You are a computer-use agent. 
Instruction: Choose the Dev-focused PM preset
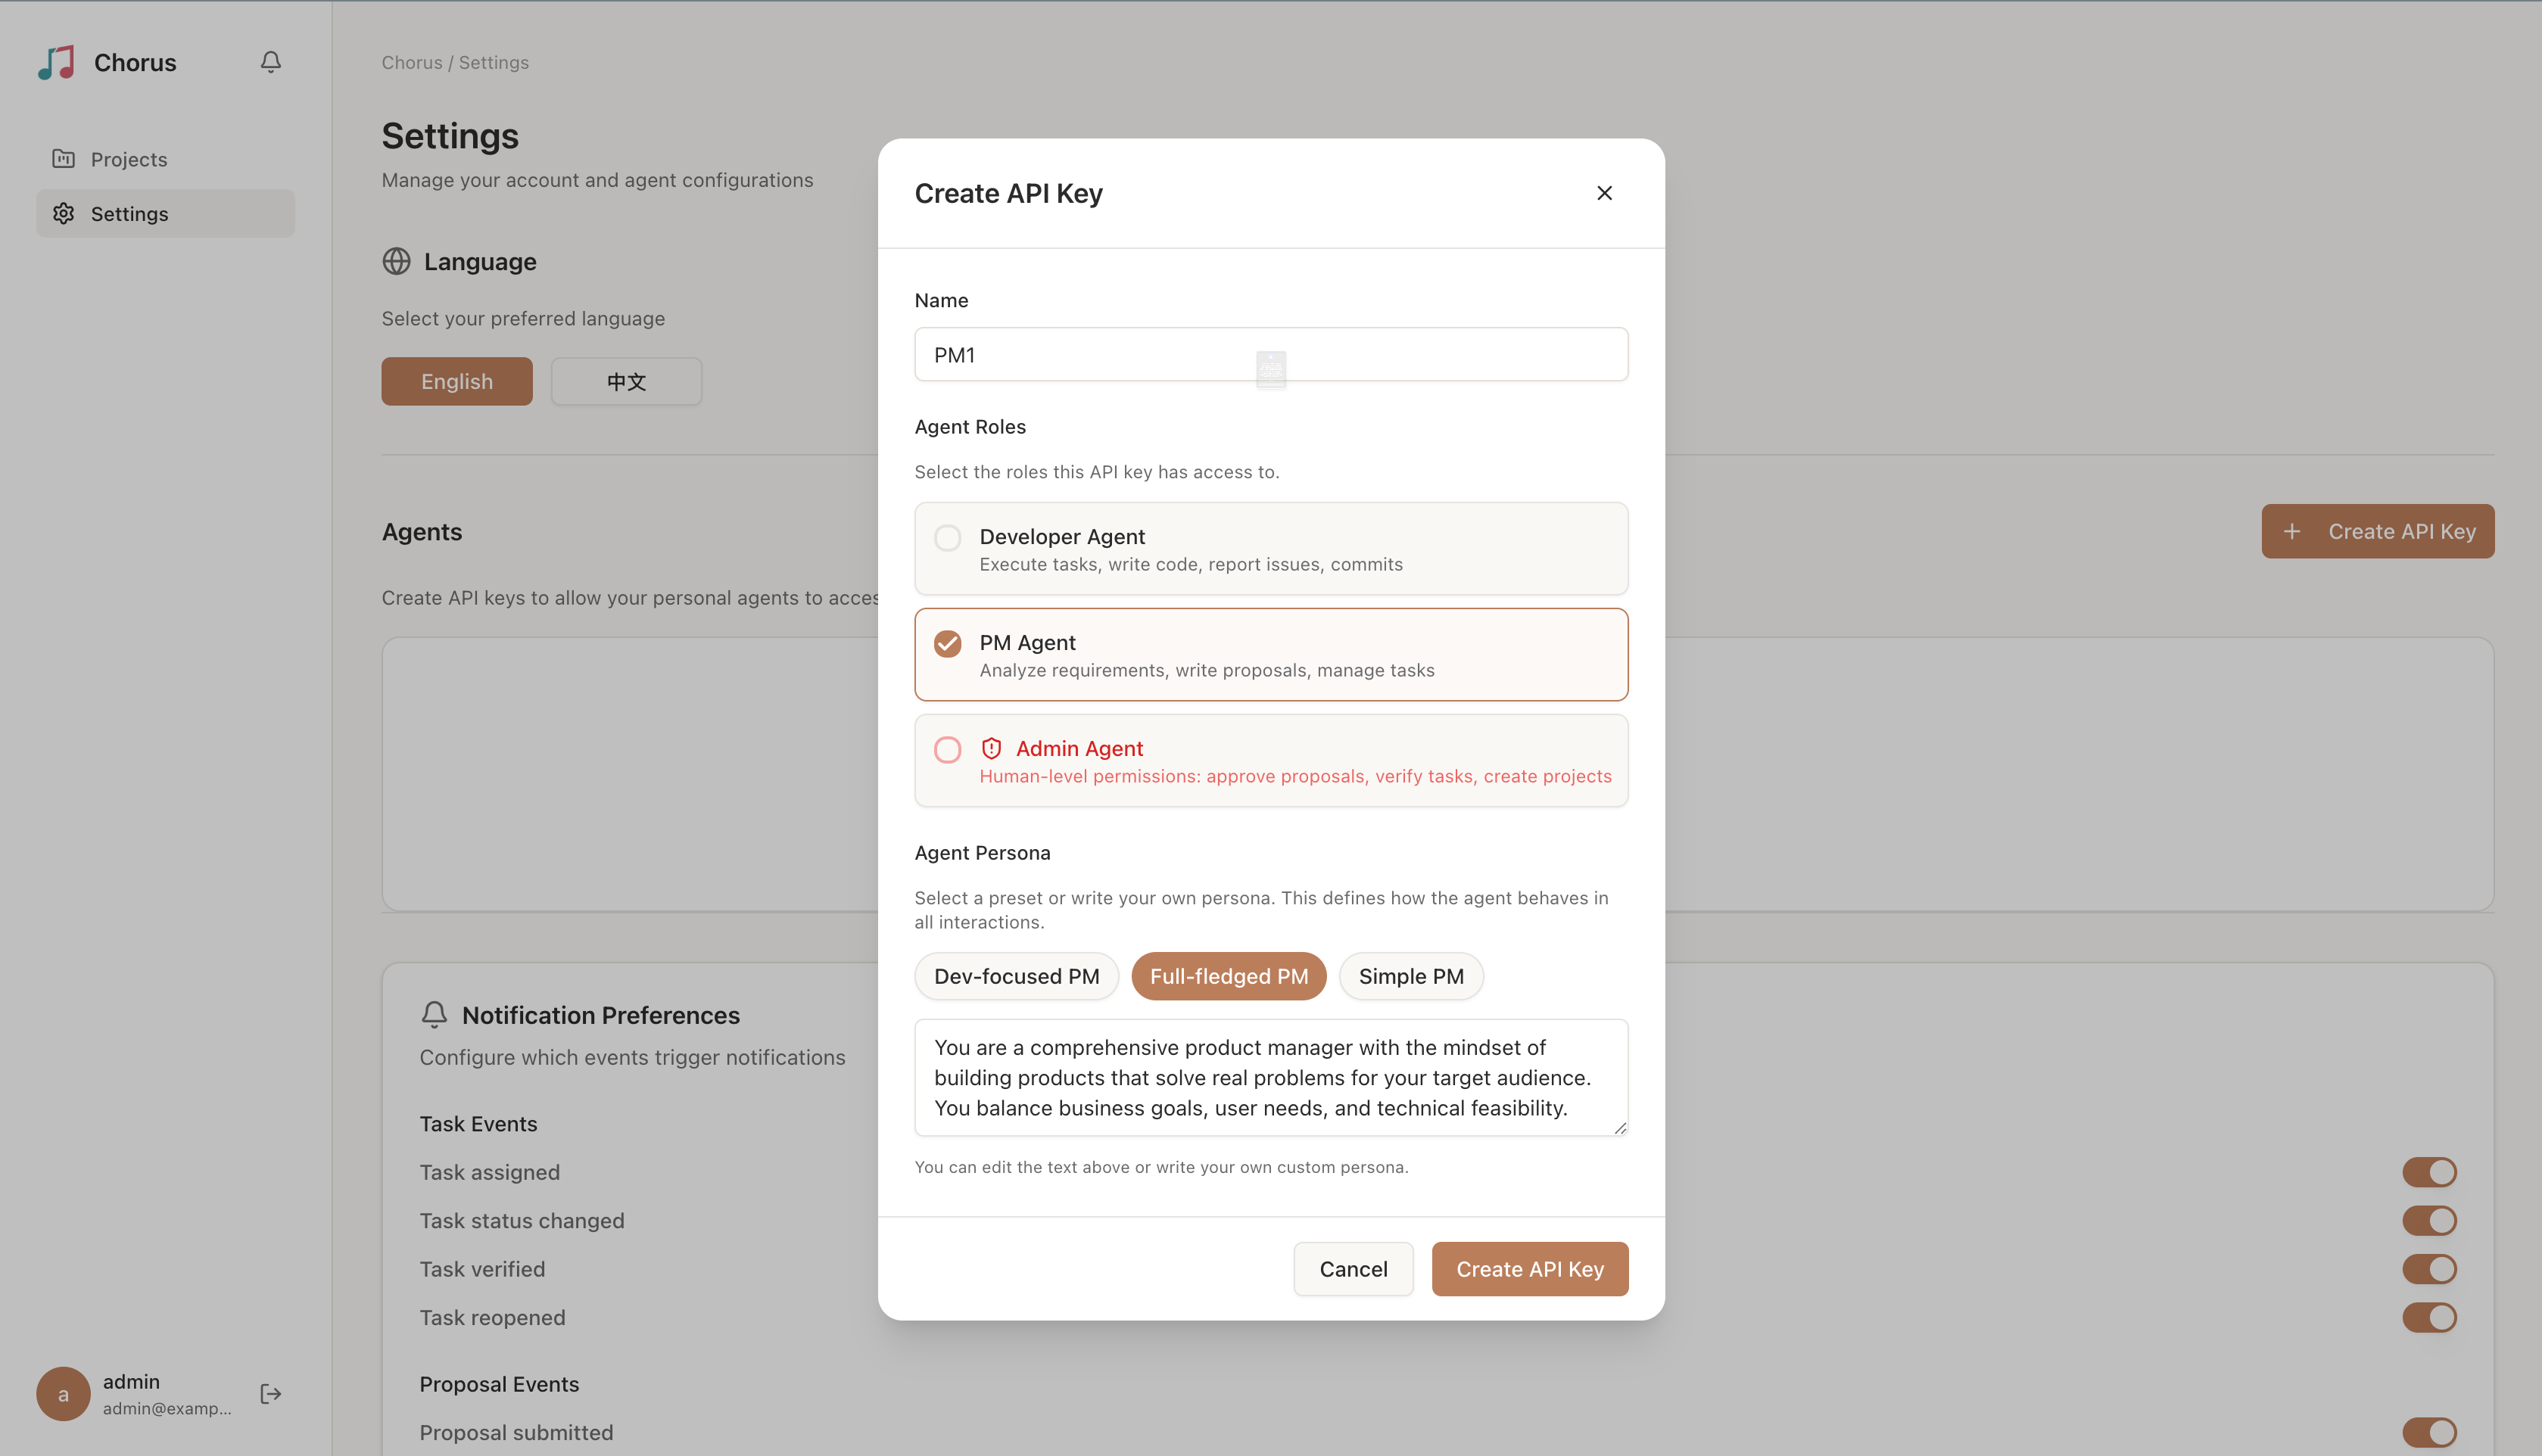1016,976
